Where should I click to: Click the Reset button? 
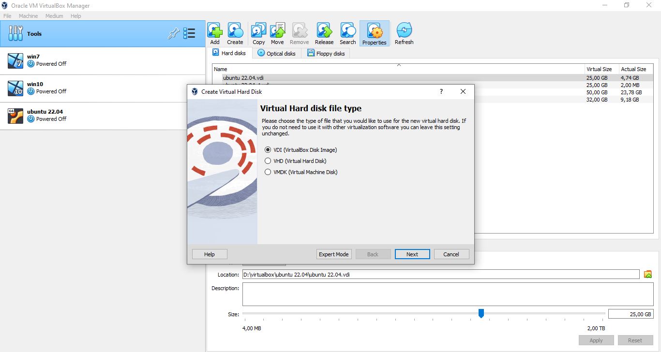pyautogui.click(x=635, y=340)
